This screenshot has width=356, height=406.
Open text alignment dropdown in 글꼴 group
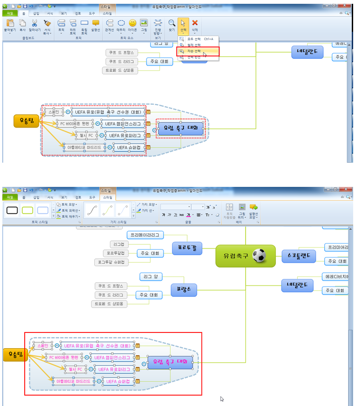click(199, 215)
